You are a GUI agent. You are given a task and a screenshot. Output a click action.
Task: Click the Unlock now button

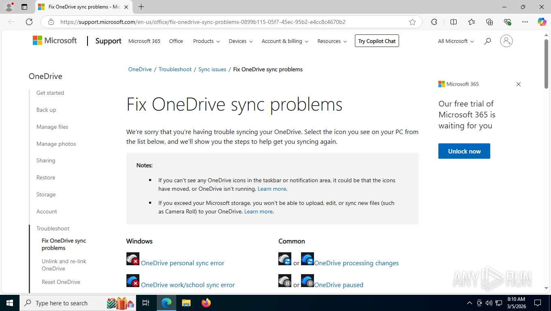pyautogui.click(x=464, y=151)
